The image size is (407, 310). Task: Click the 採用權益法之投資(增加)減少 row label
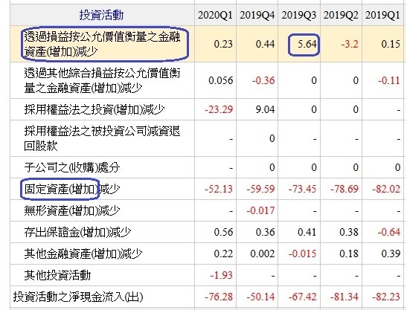point(94,109)
